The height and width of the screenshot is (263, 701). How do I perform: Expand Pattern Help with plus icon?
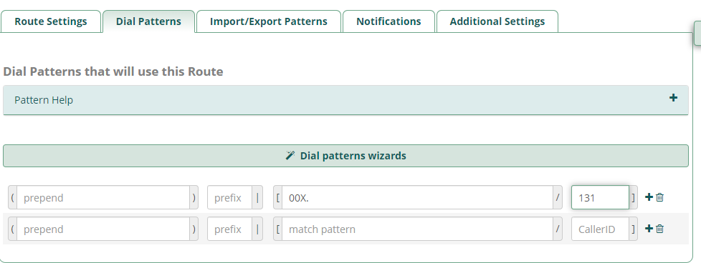[x=673, y=98]
